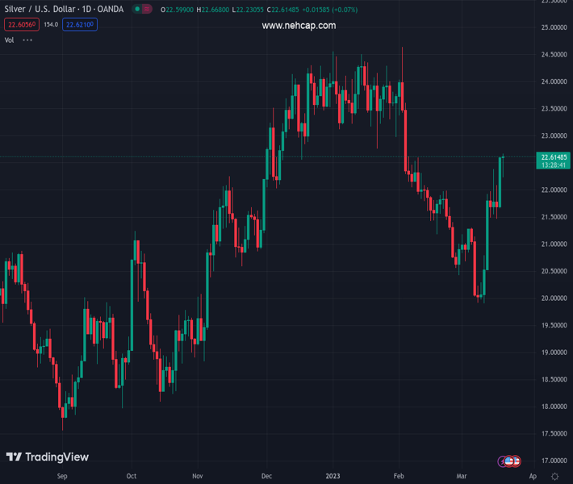Click the 21.00000 price axis label
Screen dimensions: 573x484
(x=554, y=244)
